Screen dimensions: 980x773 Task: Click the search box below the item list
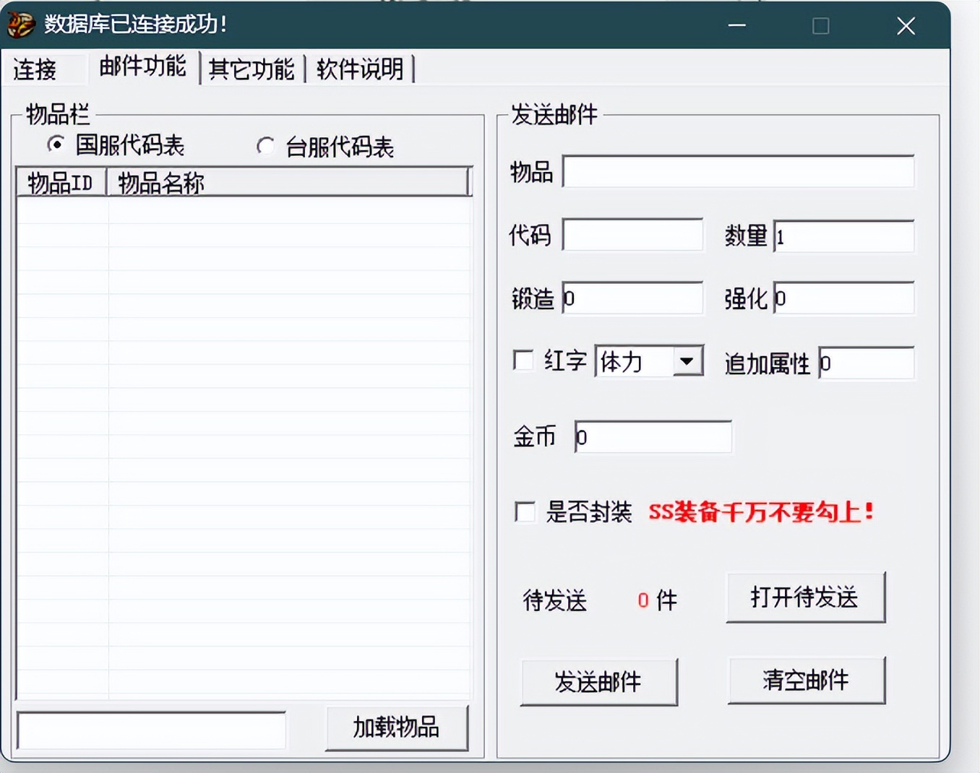[x=151, y=731]
